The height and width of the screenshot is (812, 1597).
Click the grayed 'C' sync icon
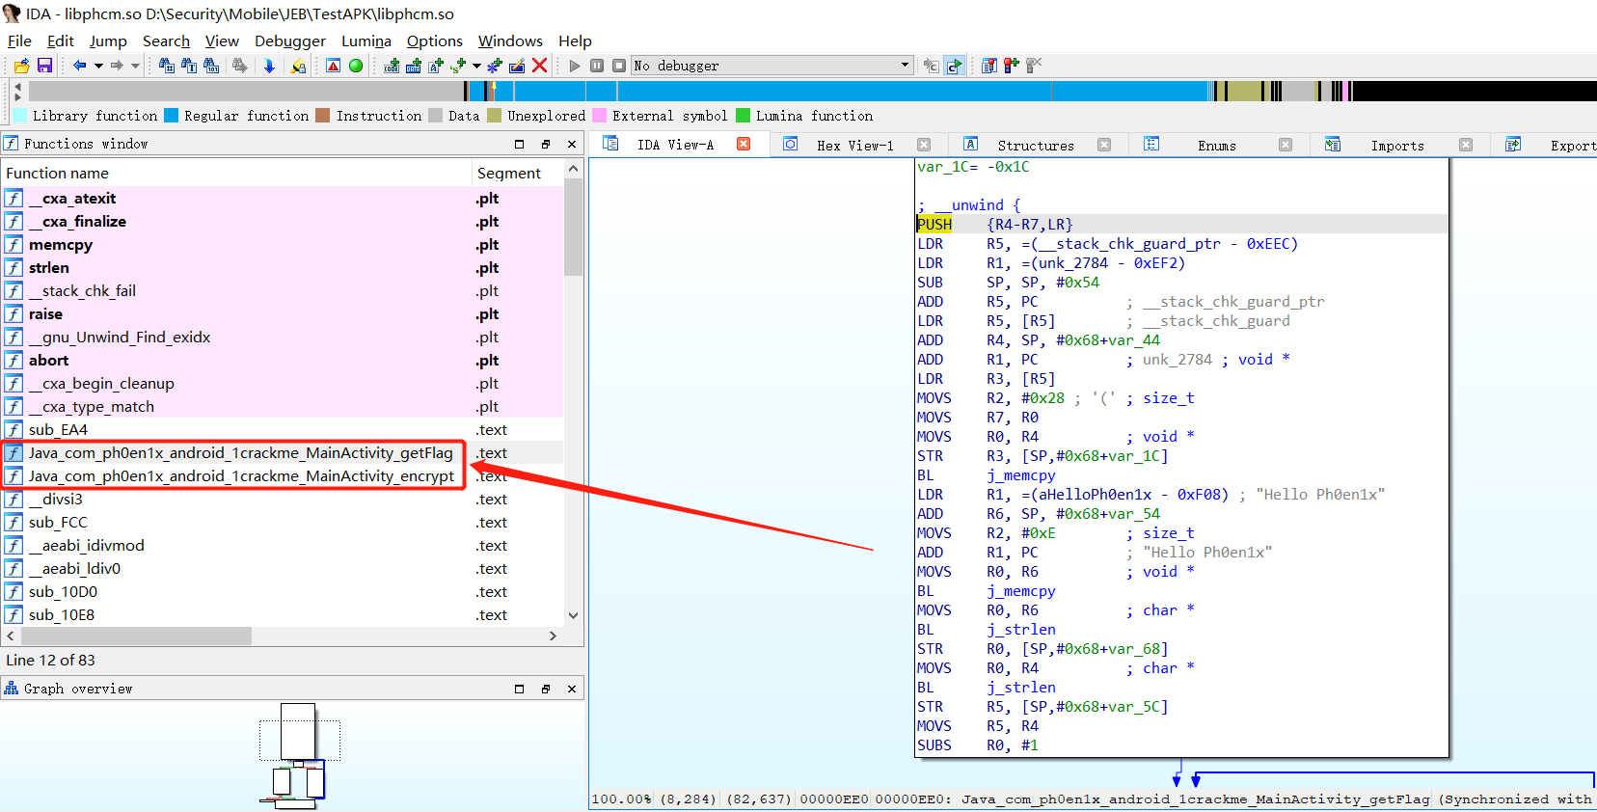(x=931, y=66)
